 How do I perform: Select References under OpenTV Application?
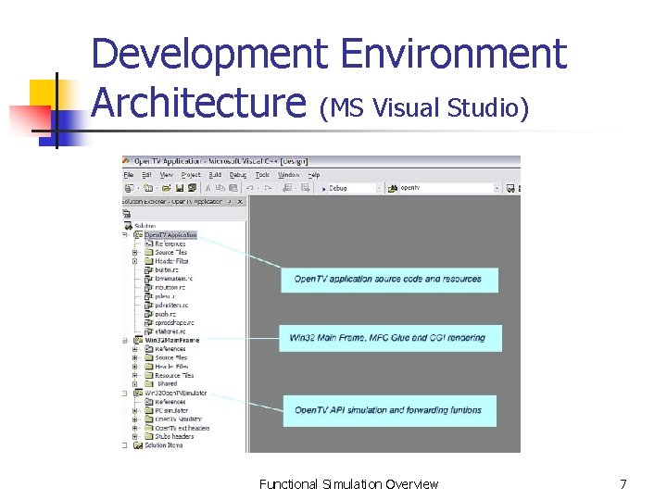(170, 244)
